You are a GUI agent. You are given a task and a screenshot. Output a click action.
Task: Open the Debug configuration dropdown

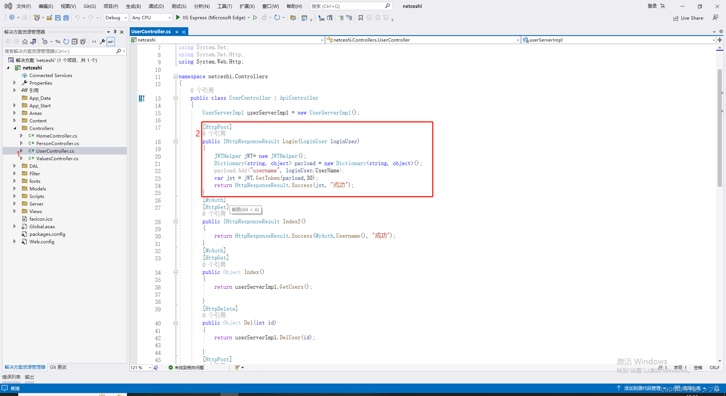(116, 17)
